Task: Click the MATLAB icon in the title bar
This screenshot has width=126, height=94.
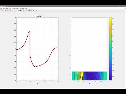Action: coord(1,6)
